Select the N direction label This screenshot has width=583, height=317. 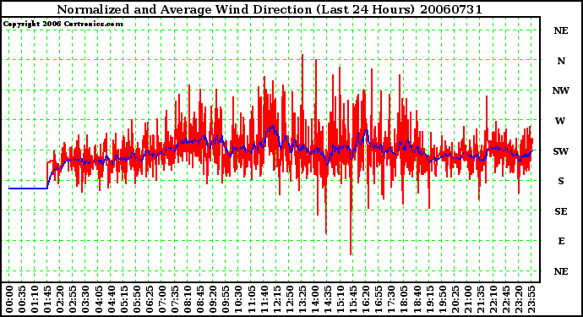pos(561,61)
